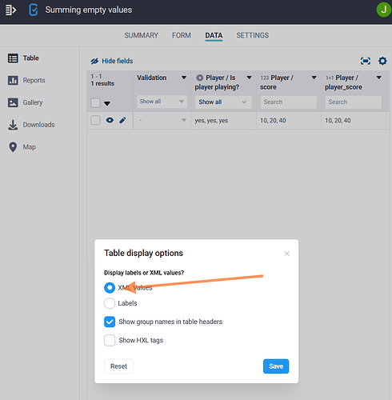
Task: Open Downloads in the sidebar
Action: [38, 125]
